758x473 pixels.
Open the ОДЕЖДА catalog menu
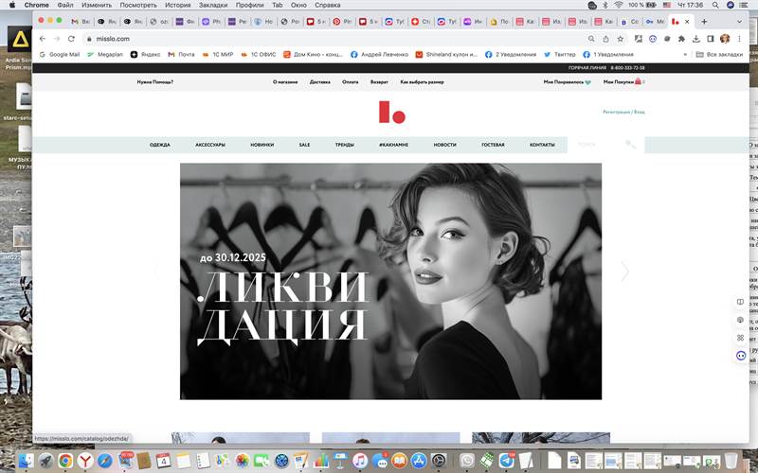click(x=160, y=145)
